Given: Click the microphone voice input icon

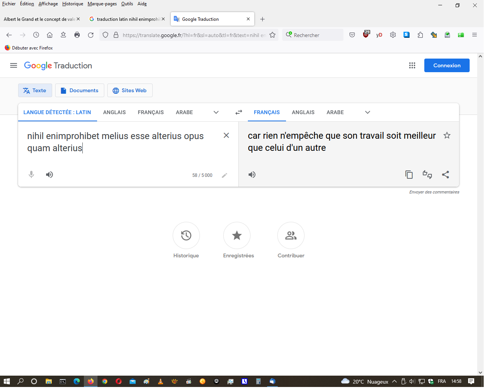Looking at the screenshot, I should pyautogui.click(x=31, y=175).
